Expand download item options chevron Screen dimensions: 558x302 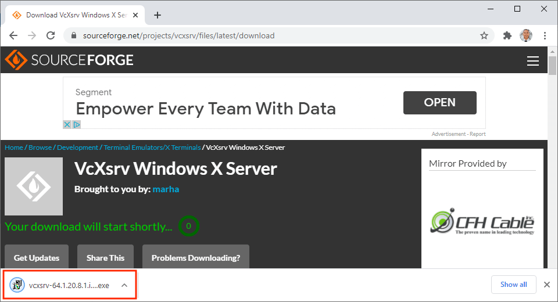click(124, 285)
